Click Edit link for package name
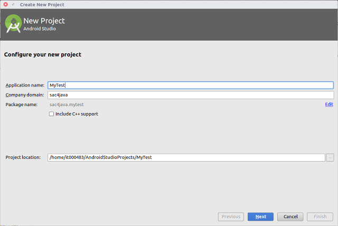 [329, 104]
